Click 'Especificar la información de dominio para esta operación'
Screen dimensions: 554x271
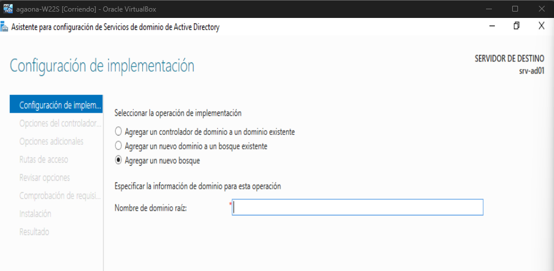[x=197, y=186]
